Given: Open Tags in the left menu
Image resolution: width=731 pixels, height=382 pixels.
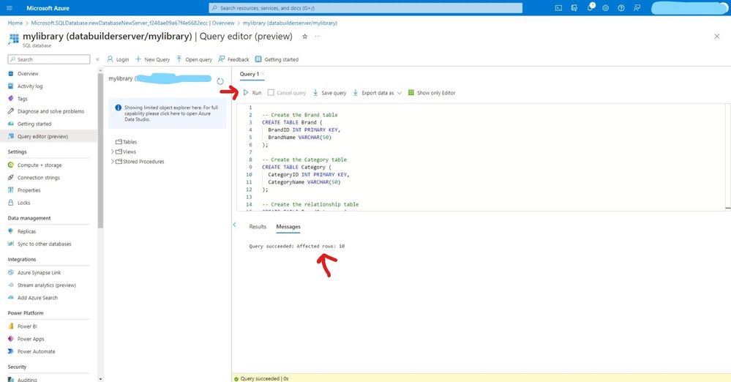Looking at the screenshot, I should click(x=23, y=99).
